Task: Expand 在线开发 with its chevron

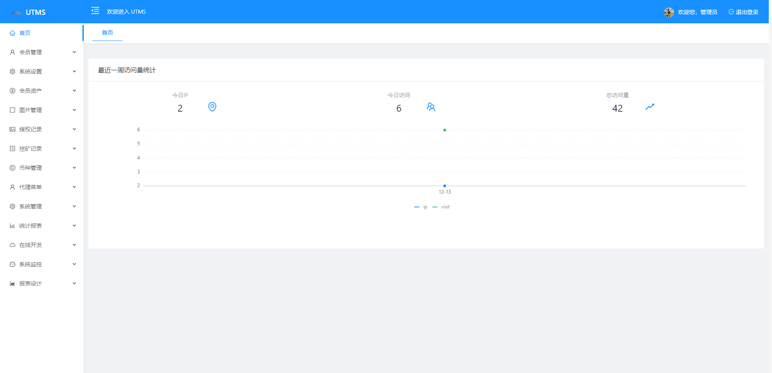Action: [74, 245]
